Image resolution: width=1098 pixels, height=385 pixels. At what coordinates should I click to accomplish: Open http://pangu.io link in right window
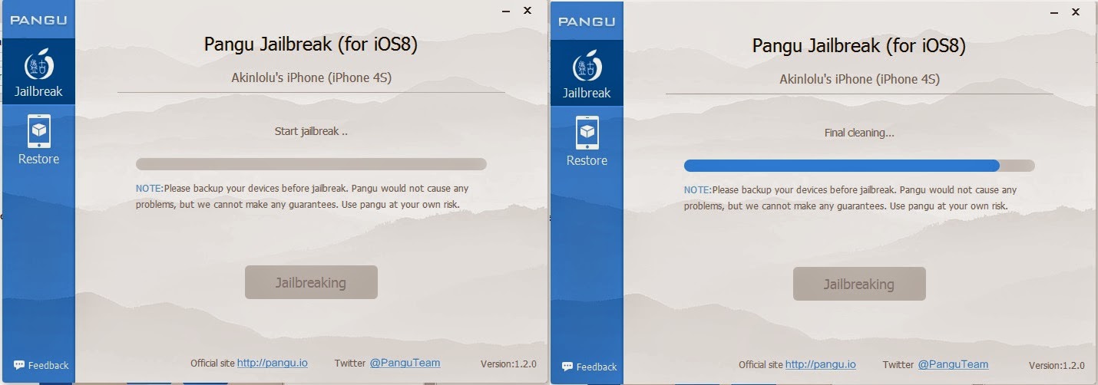click(x=821, y=364)
